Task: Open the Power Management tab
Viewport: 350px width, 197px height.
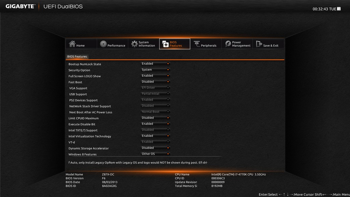Action: [237, 44]
